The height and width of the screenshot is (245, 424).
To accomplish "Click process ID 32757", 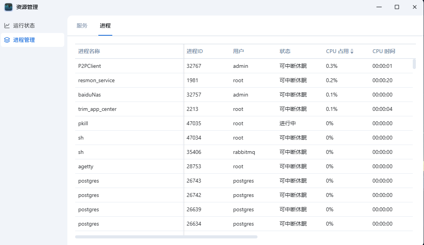I will point(194,95).
